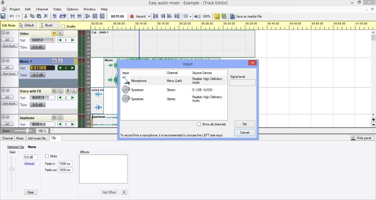Toggle R button on Voice with FX
The height and width of the screenshot is (200, 376).
point(68,91)
